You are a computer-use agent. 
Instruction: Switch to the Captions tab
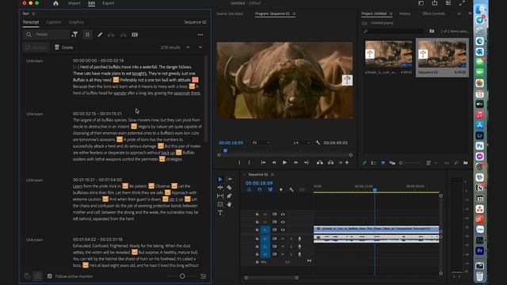point(54,22)
